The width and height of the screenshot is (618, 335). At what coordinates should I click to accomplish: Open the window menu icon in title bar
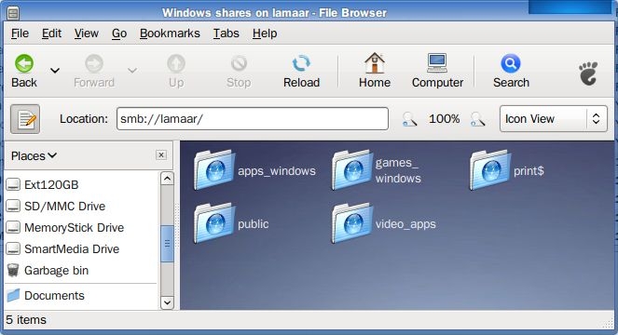[13, 13]
